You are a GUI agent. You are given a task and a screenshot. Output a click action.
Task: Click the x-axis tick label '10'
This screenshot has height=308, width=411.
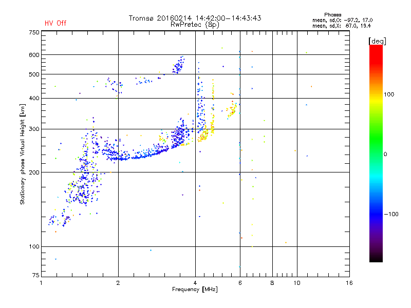click(297, 283)
